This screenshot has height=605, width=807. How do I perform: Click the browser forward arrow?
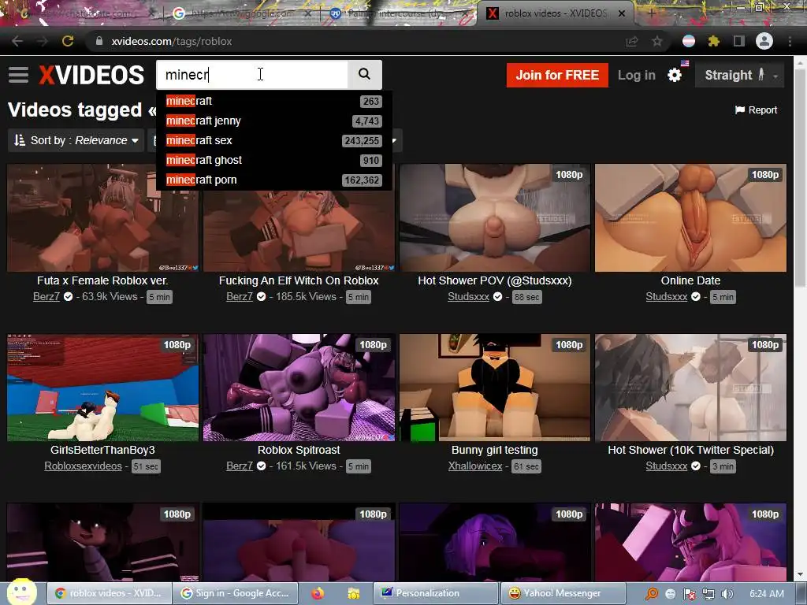pyautogui.click(x=43, y=41)
